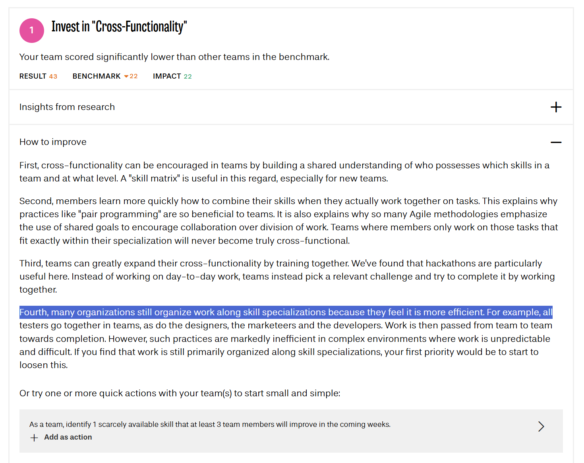Click the paragraph starting 'Third, teams can'
The width and height of the screenshot is (584, 463).
287,276
